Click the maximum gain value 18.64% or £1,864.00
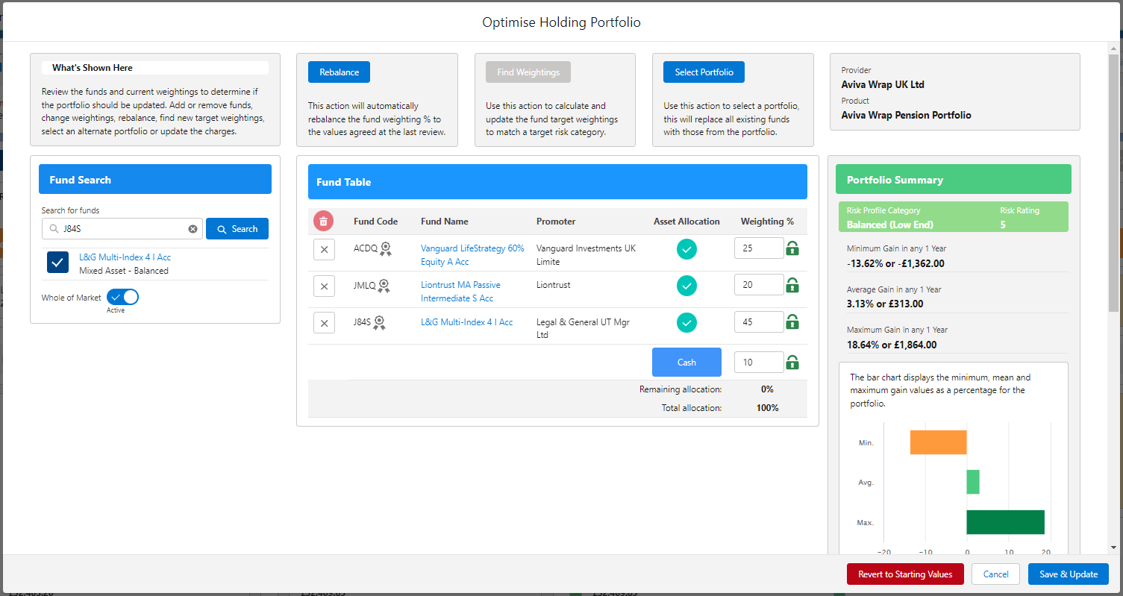The width and height of the screenshot is (1123, 596). (892, 345)
